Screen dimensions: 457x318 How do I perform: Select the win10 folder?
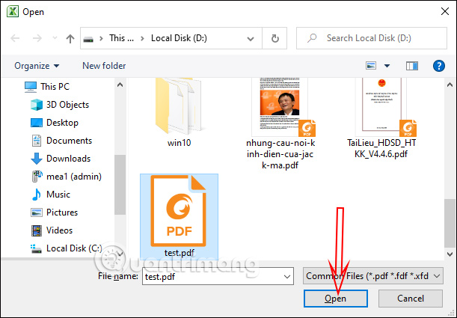(179, 113)
